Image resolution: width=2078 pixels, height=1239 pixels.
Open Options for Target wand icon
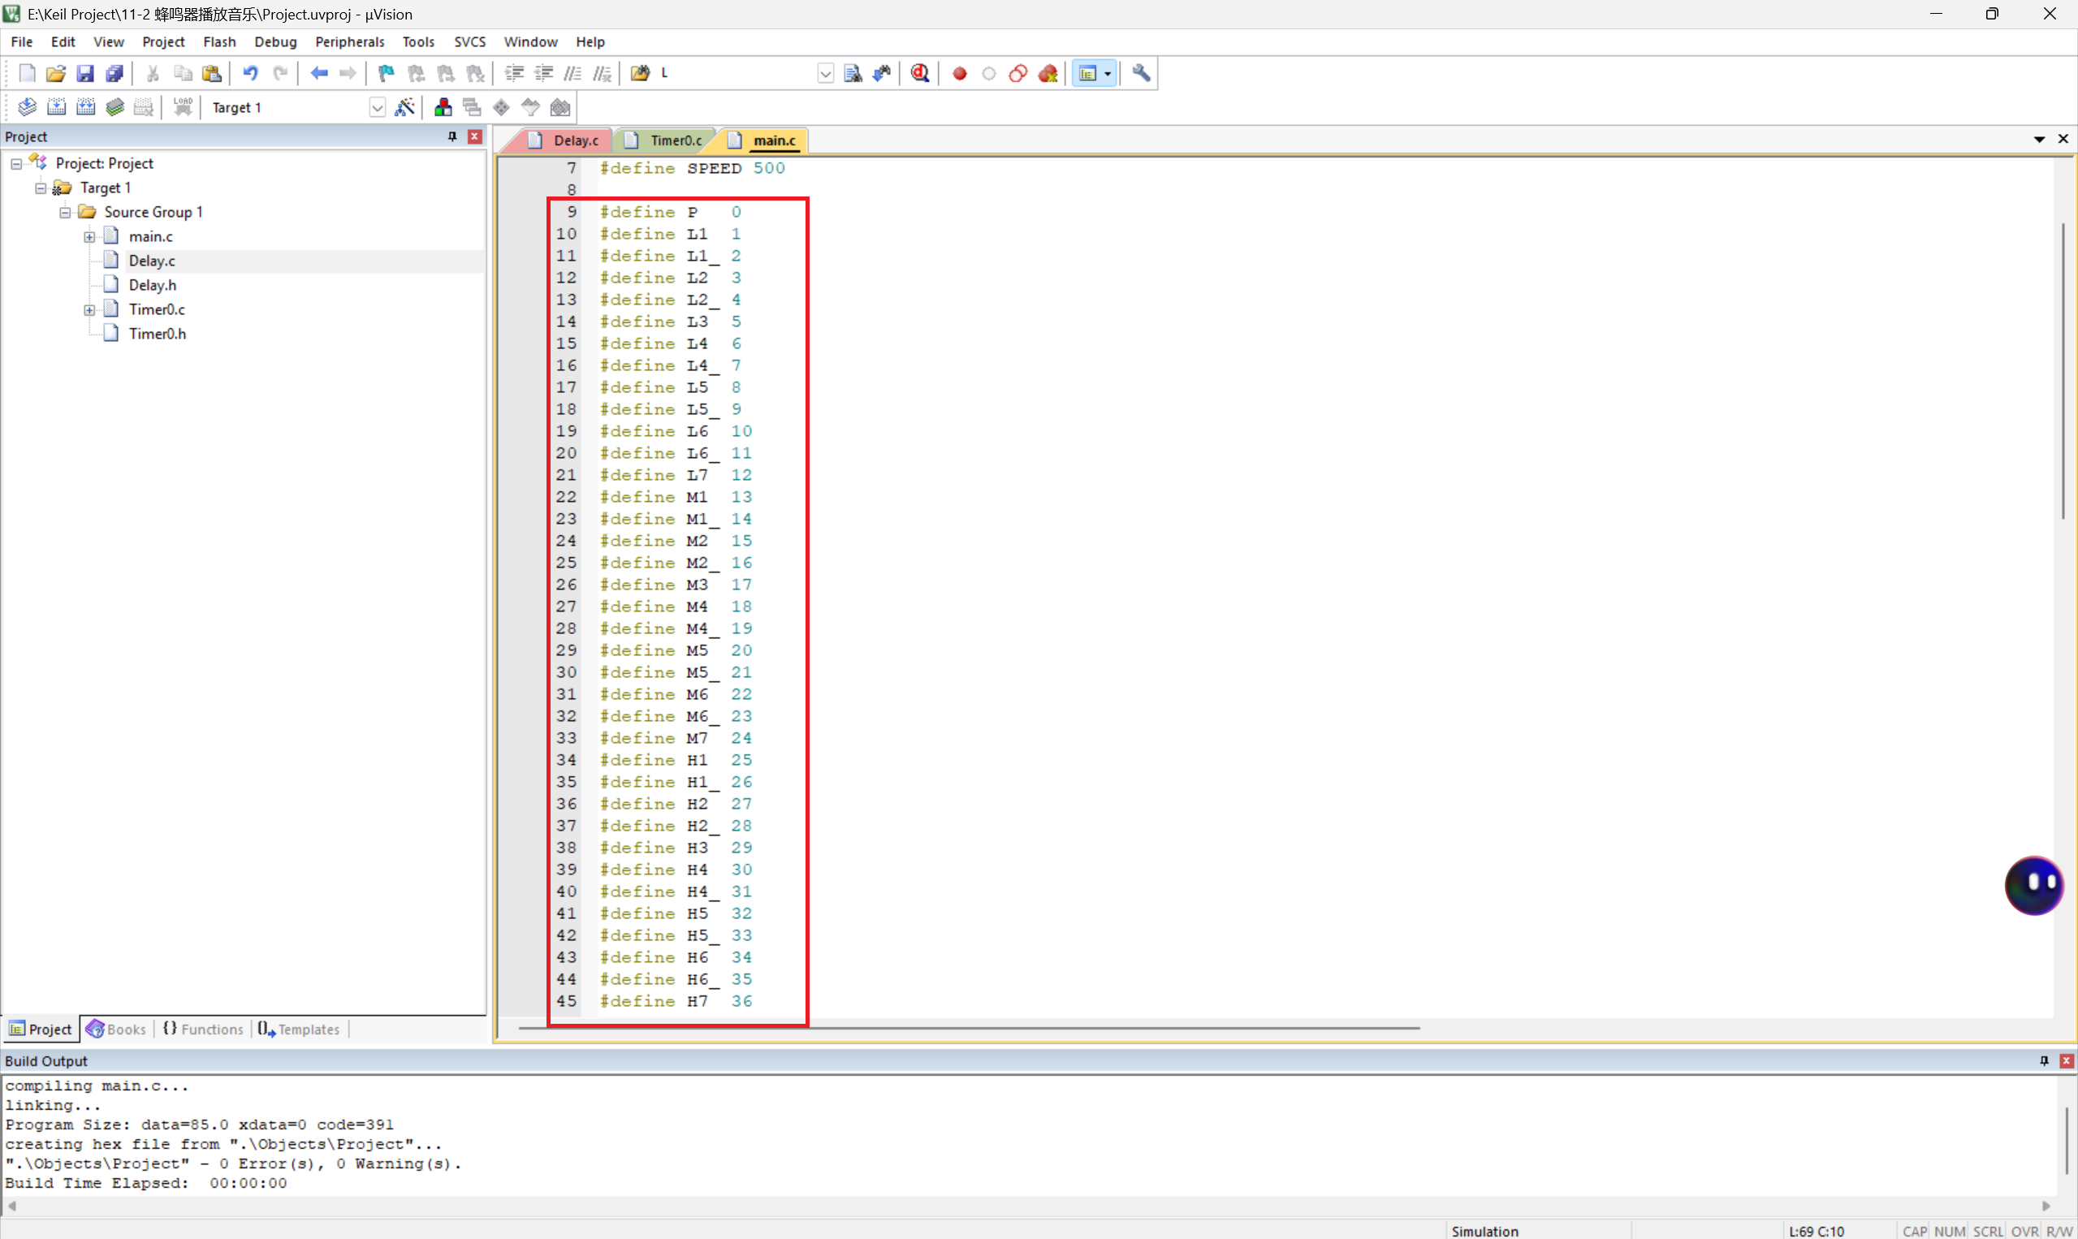tap(405, 107)
